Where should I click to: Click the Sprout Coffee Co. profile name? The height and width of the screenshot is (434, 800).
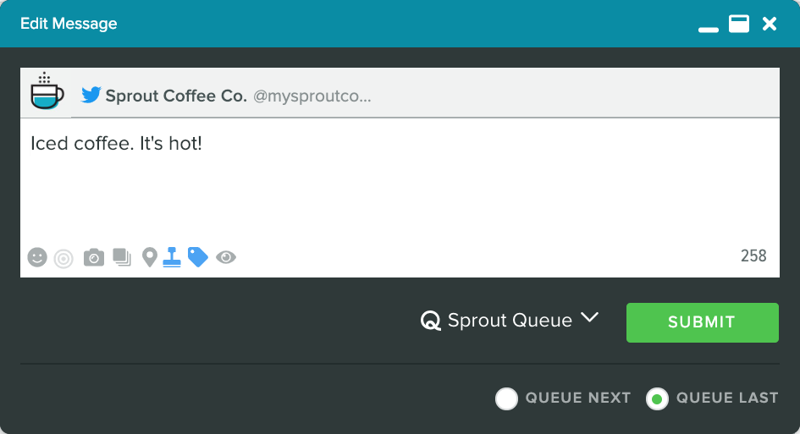tap(176, 96)
